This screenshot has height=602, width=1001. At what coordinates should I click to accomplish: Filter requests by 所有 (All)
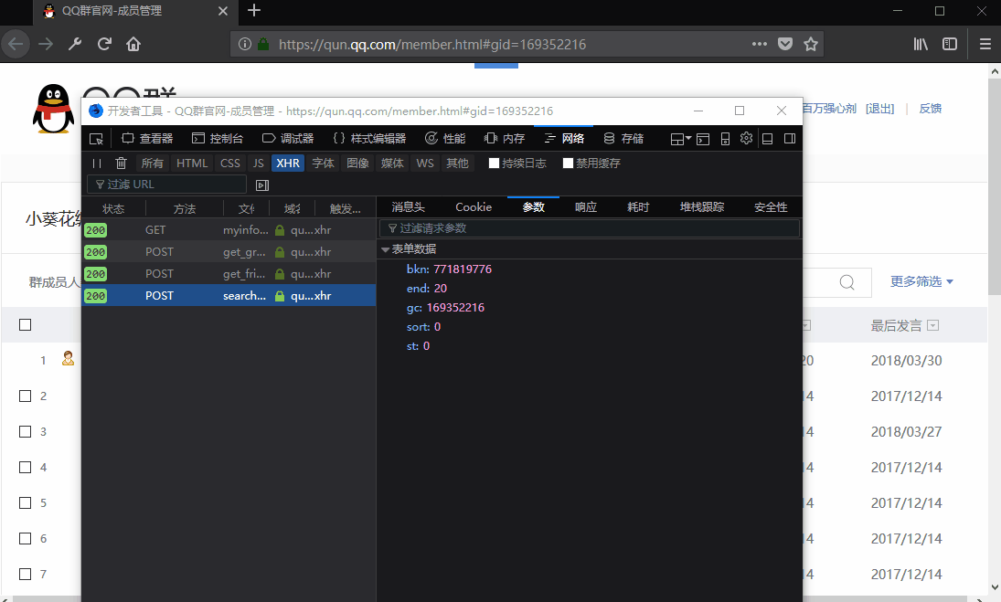click(x=152, y=164)
